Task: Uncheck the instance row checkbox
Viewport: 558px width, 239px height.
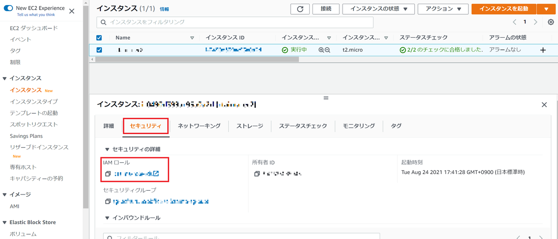Action: (99, 50)
